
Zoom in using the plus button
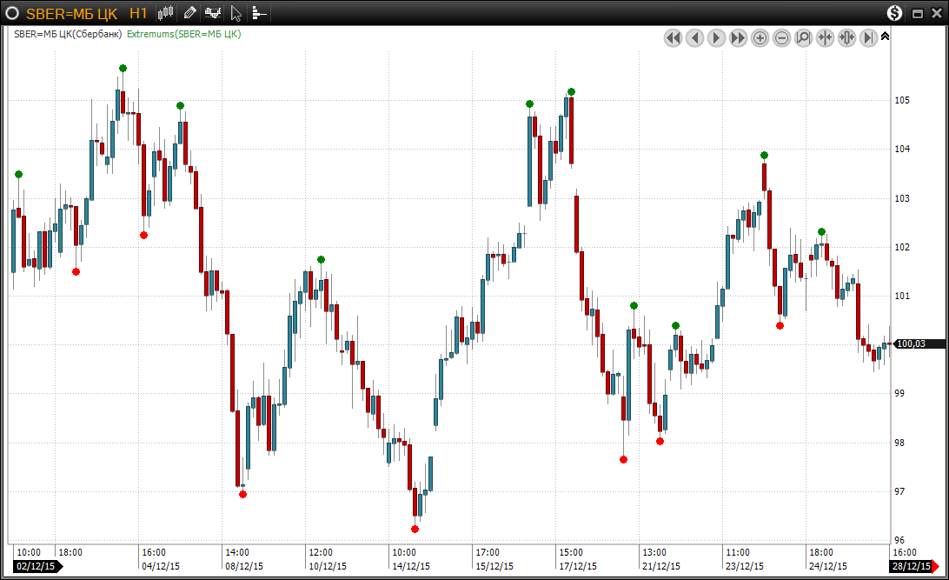coord(760,37)
